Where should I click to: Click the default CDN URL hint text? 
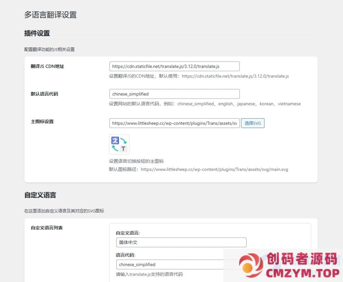pyautogui.click(x=199, y=76)
